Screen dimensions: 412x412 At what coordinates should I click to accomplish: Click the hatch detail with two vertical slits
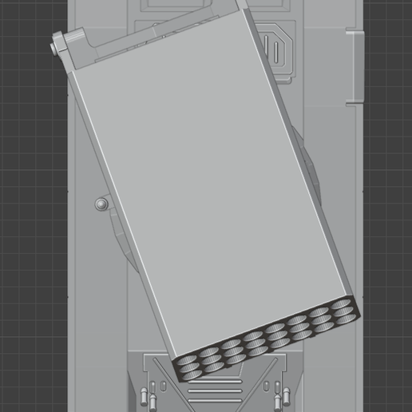click(x=275, y=50)
